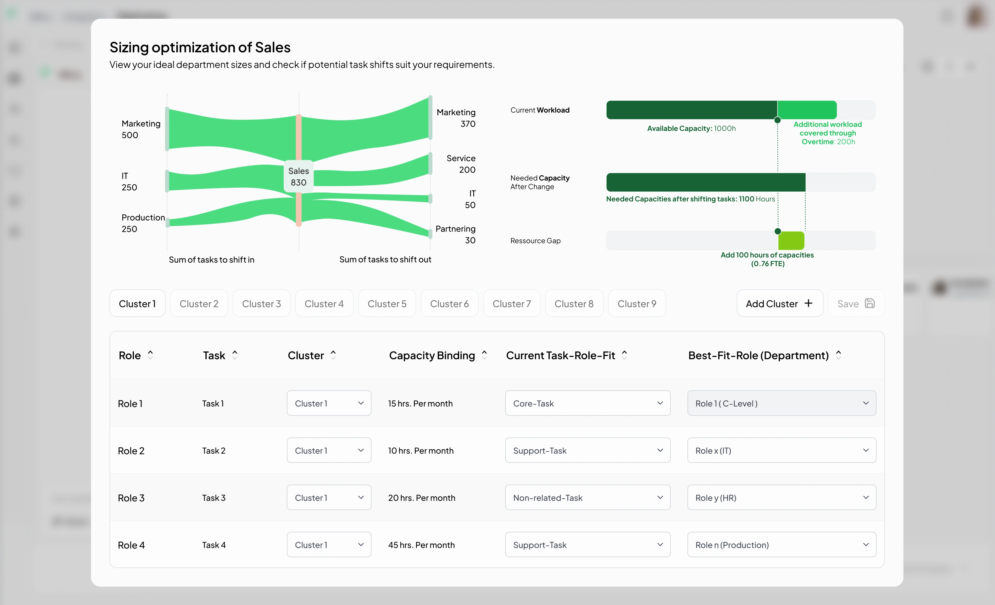Sort by Cluster column sort icon
This screenshot has width=995, height=605.
click(333, 355)
